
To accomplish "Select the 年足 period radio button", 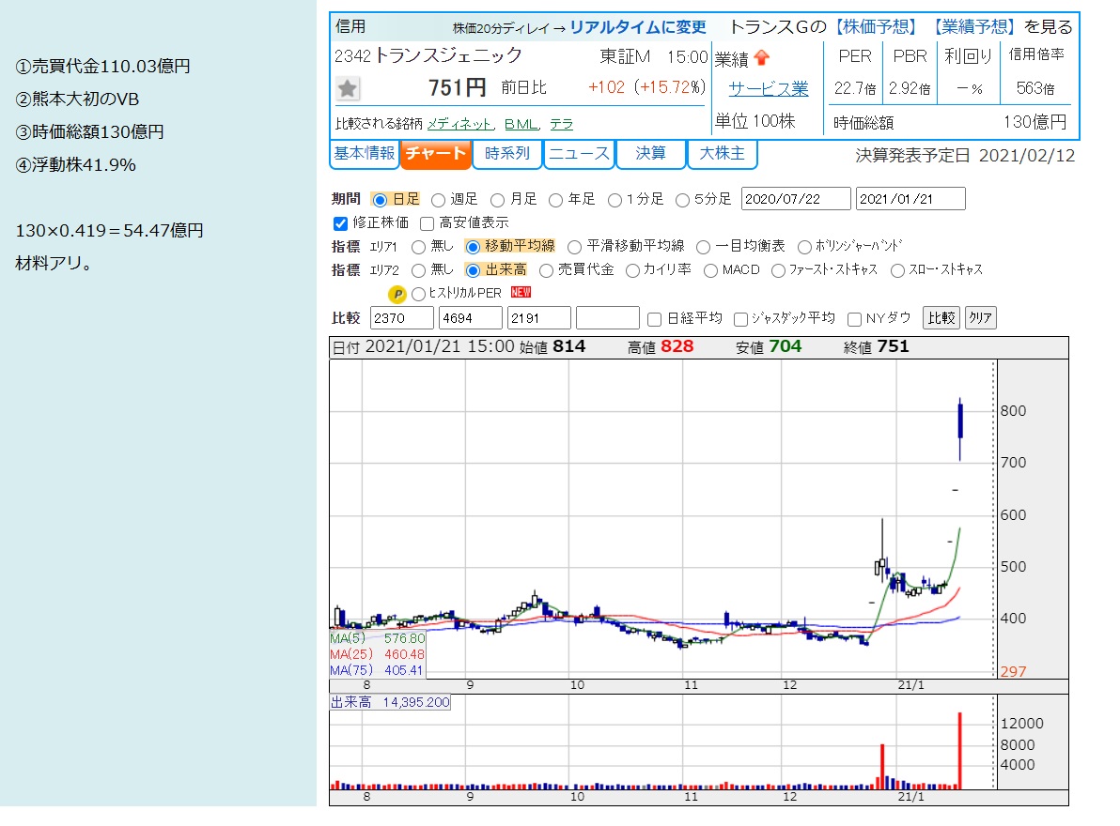I will 555,201.
